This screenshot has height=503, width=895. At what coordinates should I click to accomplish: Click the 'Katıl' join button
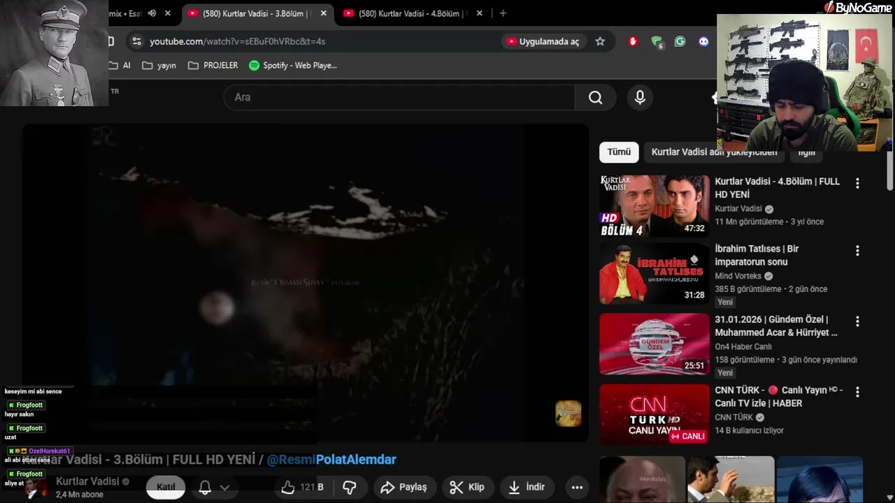pos(166,487)
